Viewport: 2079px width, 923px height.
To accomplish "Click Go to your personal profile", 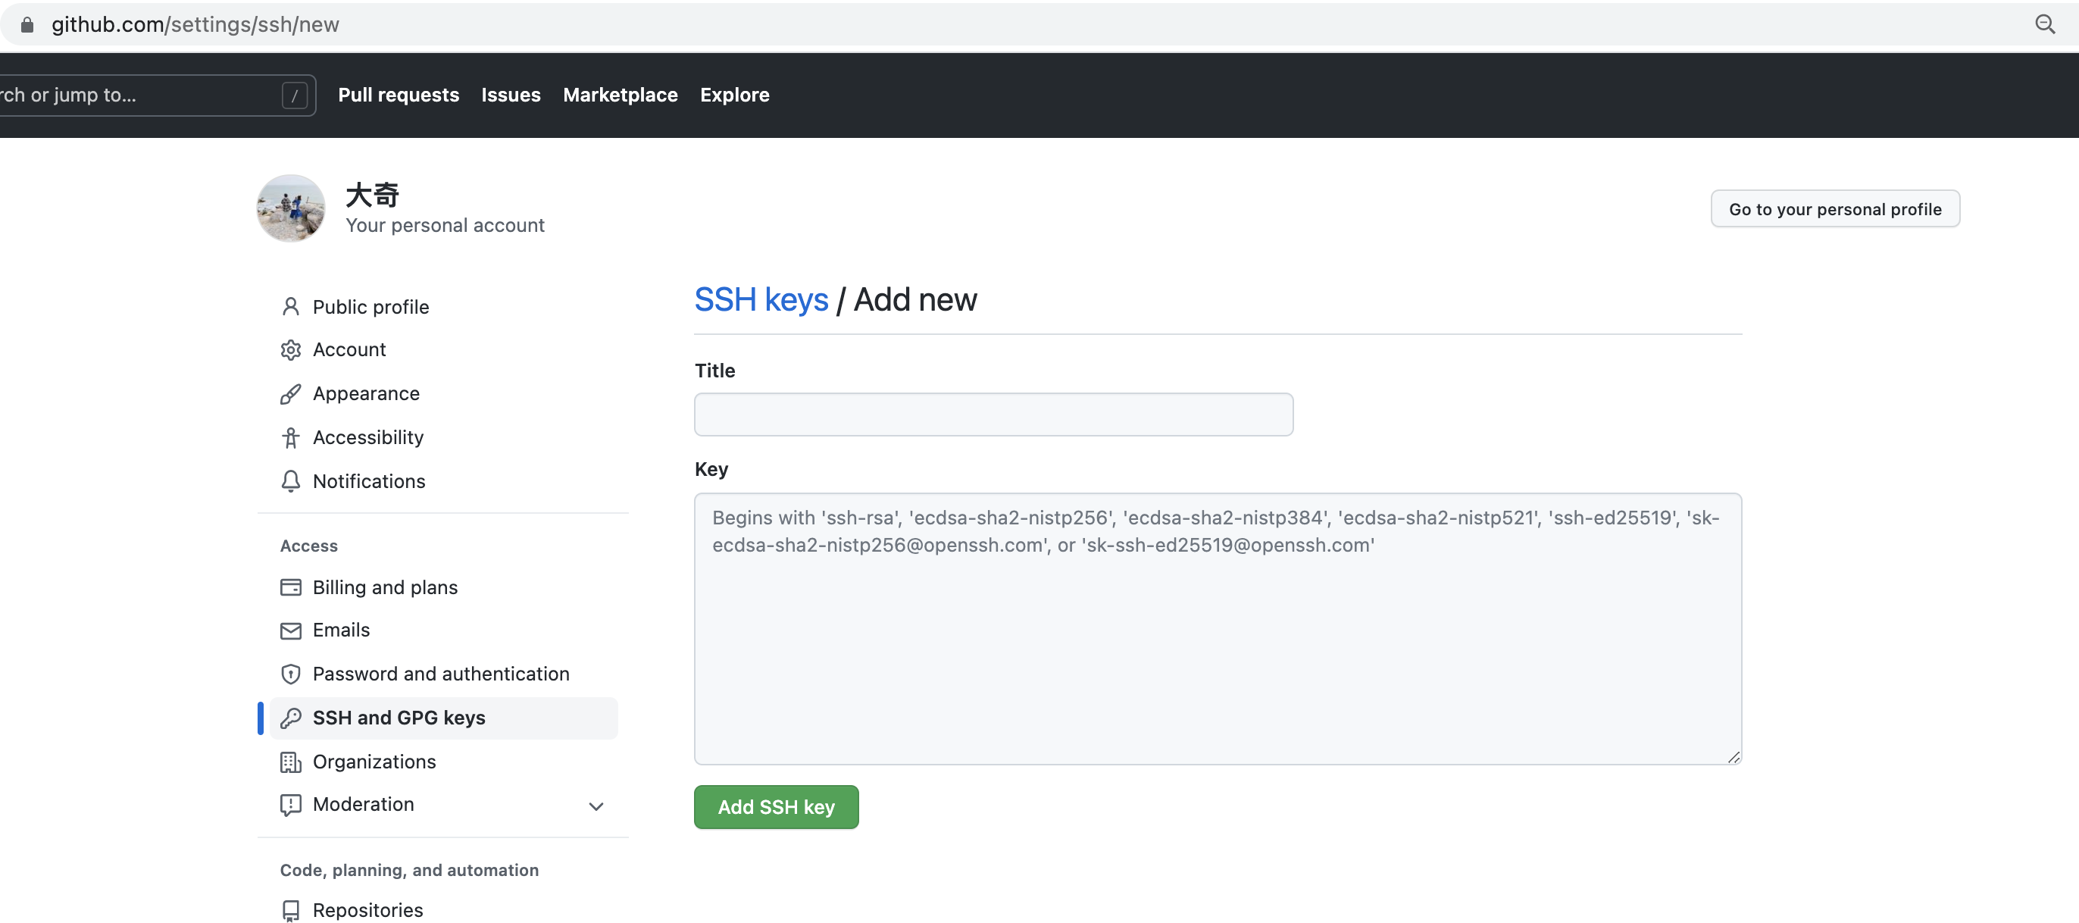I will (1834, 209).
